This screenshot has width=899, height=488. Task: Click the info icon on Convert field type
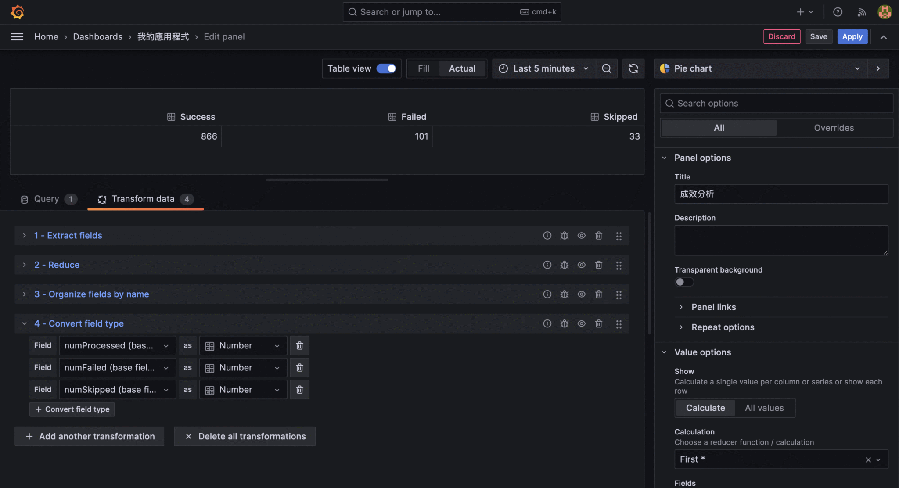tap(547, 323)
